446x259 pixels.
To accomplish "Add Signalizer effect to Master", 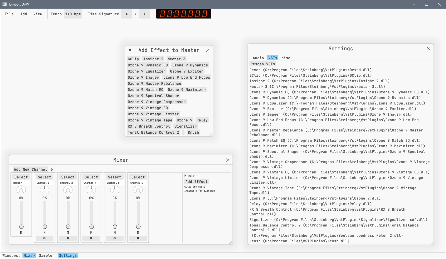I will [x=186, y=126].
